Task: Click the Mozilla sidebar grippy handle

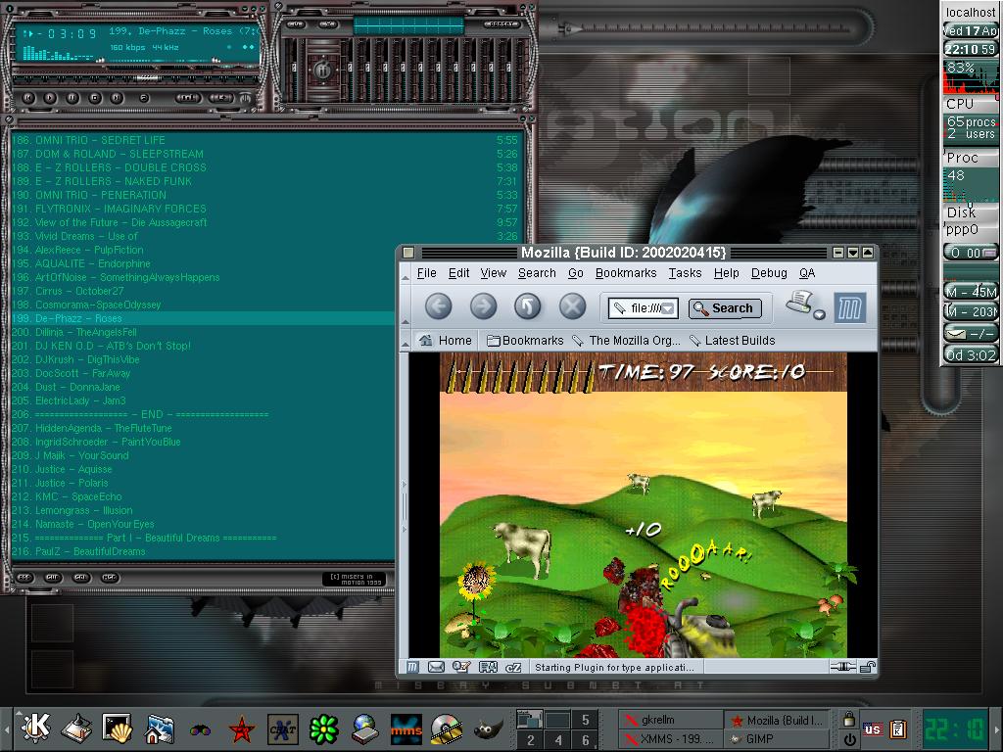Action: (x=405, y=506)
